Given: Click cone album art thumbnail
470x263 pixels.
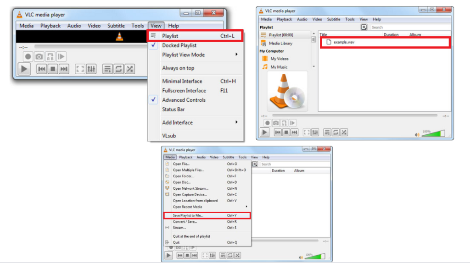Looking at the screenshot, I should tap(287, 91).
